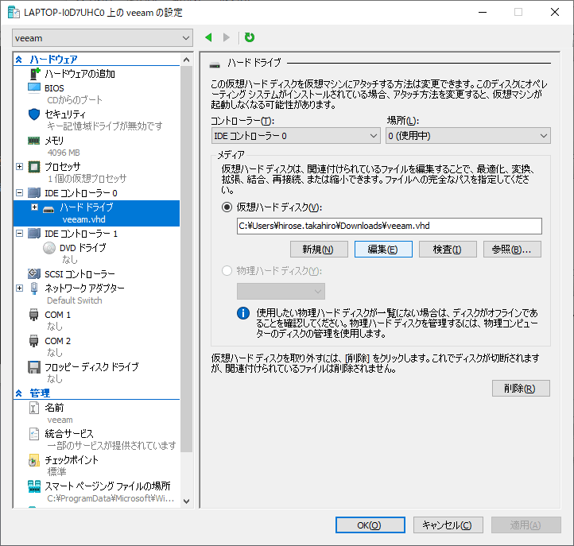Image resolution: width=574 pixels, height=546 pixels.
Task: Select the 物理ハード ディスク radio button
Action: [227, 271]
